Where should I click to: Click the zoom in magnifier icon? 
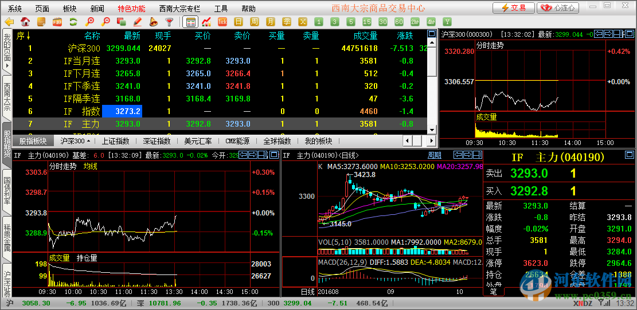(90, 22)
